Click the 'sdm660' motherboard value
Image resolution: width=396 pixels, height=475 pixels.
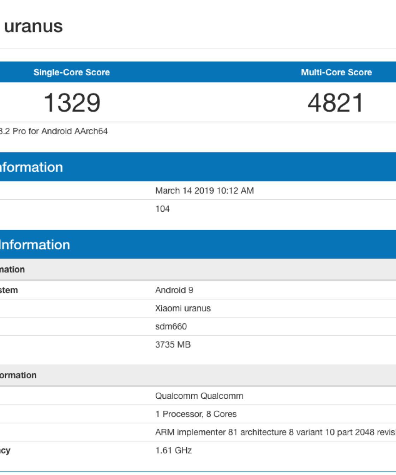click(x=171, y=327)
